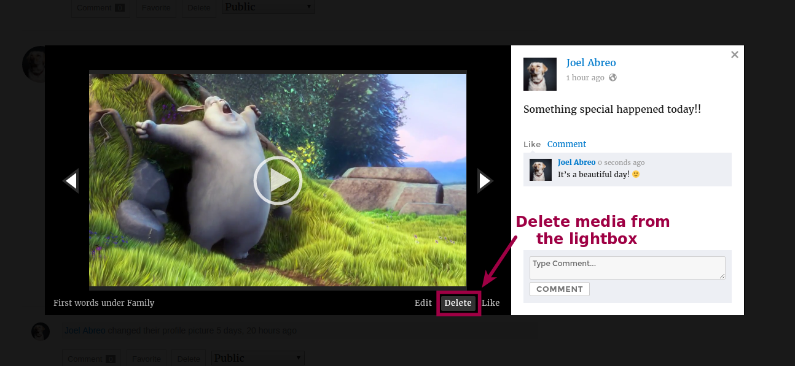Like the media below the video
Viewport: 795px width, 366px height.
pos(490,303)
